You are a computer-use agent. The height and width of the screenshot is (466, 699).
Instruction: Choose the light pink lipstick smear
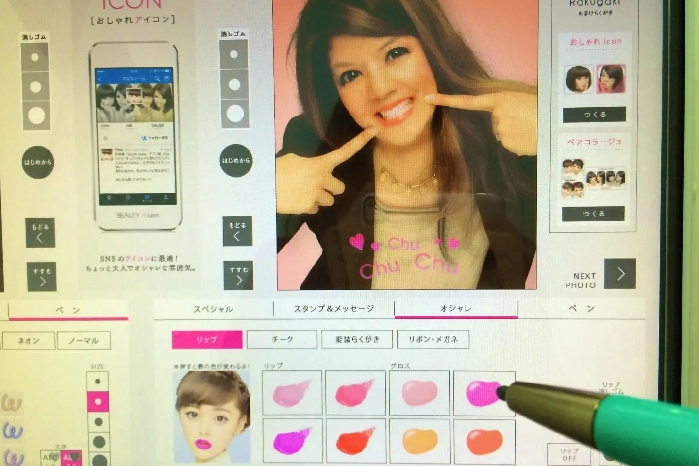(x=292, y=393)
